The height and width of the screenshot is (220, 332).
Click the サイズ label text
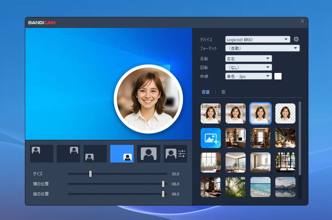38,174
